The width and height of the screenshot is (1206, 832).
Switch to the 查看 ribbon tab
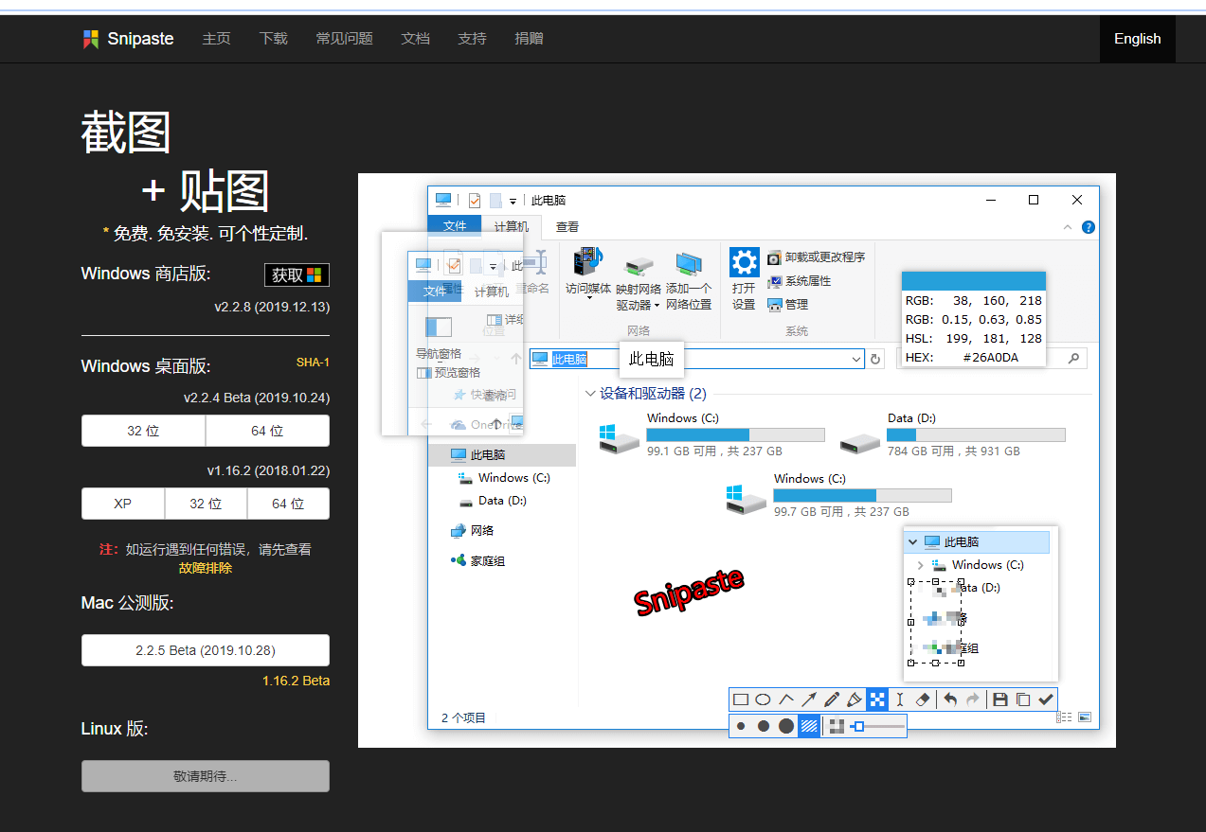coord(566,226)
